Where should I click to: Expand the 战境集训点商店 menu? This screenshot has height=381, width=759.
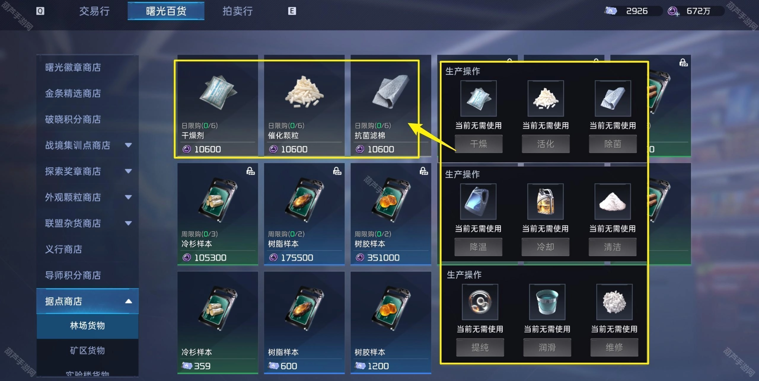pos(128,145)
